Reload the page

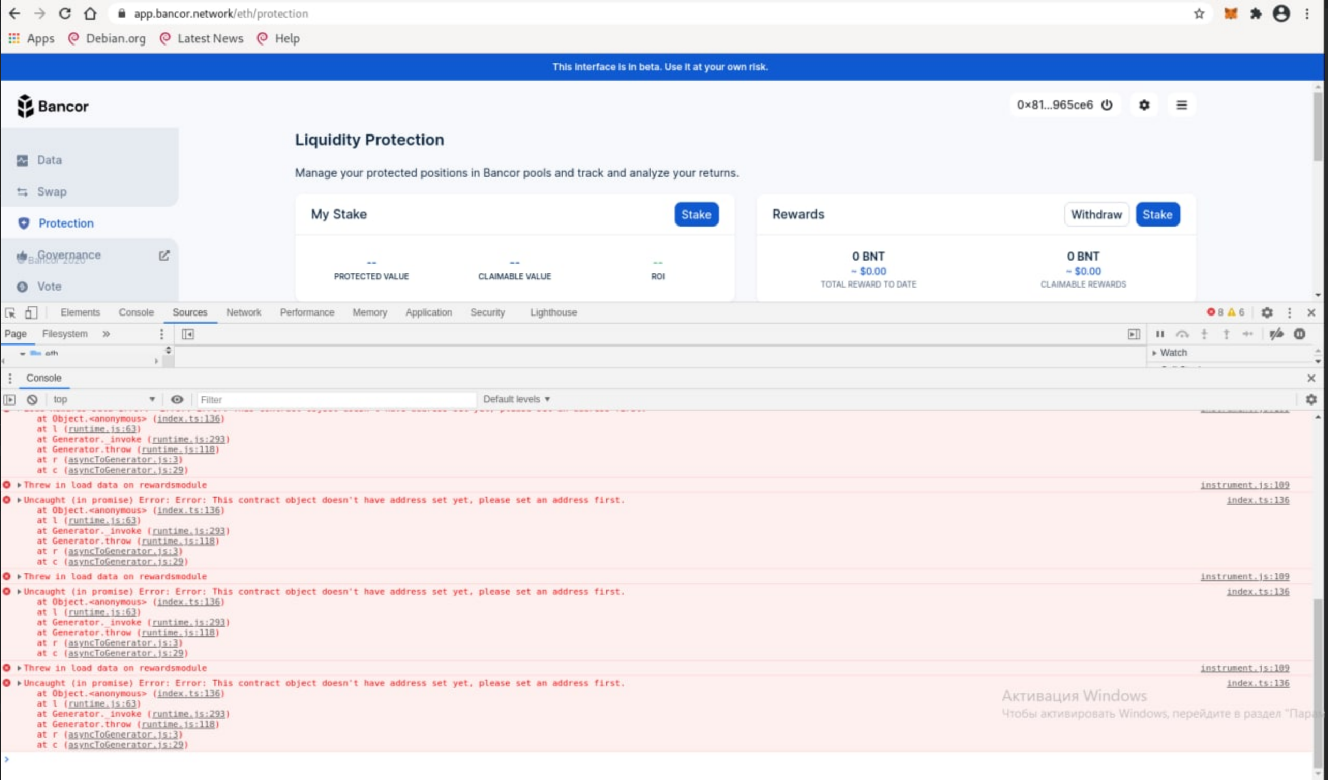point(65,13)
